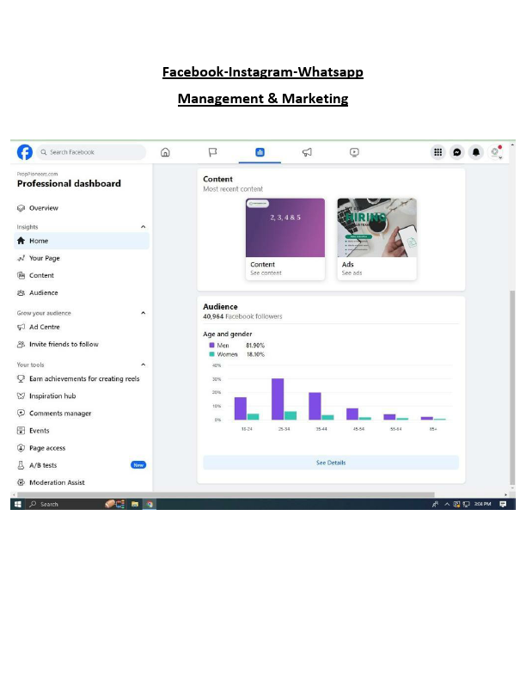Screen dimensions: 526x681
Task: Open the taskbar notification center icon
Action: (x=503, y=504)
